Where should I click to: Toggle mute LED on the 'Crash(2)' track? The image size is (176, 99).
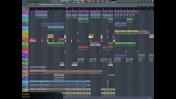coord(28,61)
